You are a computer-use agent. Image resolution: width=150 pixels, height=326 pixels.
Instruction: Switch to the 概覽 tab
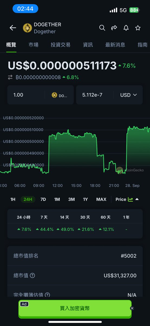coord(11,45)
